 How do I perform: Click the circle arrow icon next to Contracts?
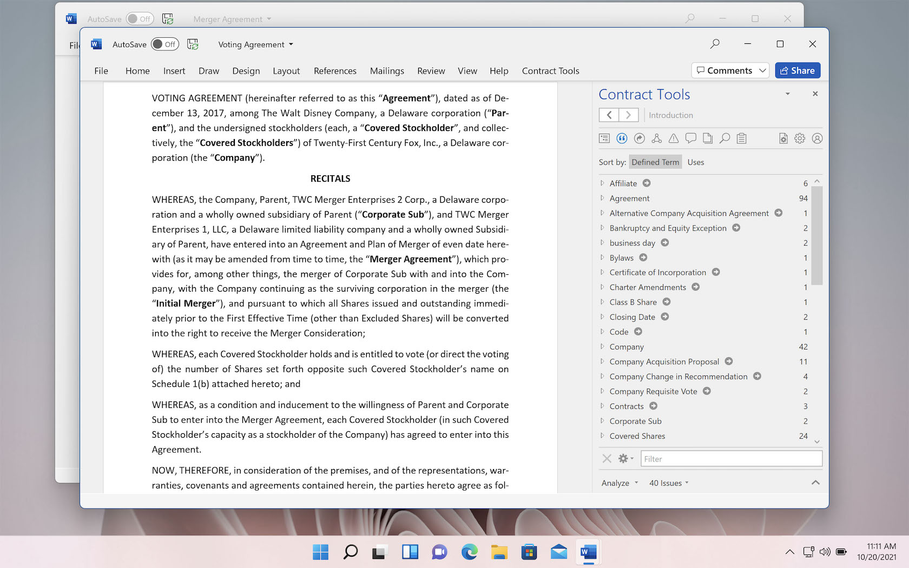(x=654, y=406)
